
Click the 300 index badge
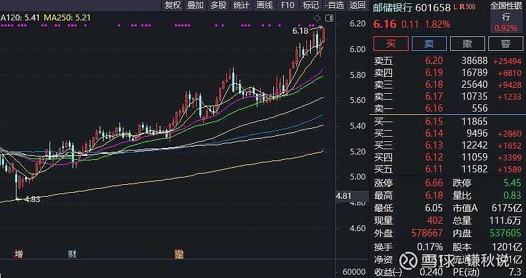(471, 7)
